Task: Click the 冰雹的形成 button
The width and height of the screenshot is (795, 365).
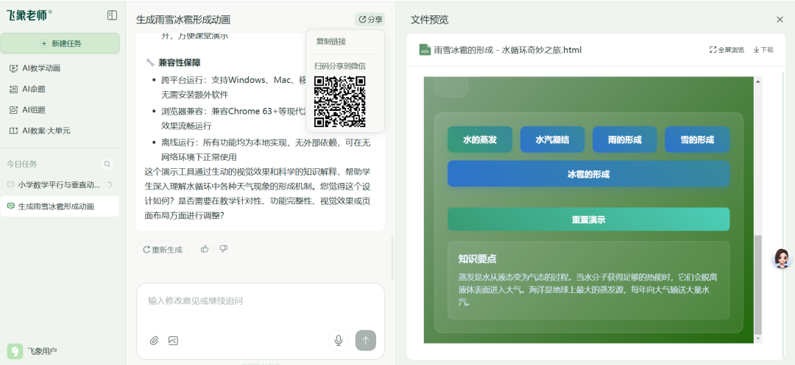Action: (x=588, y=174)
